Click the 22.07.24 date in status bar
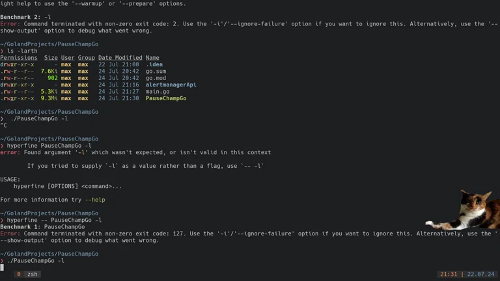Image resolution: width=500 pixels, height=281 pixels. (480, 274)
